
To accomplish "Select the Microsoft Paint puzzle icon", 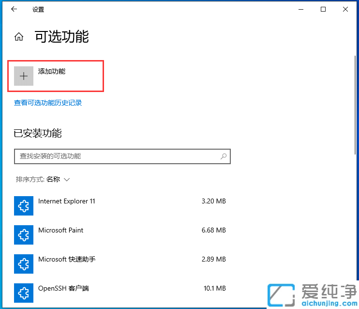I will pyautogui.click(x=24, y=235).
